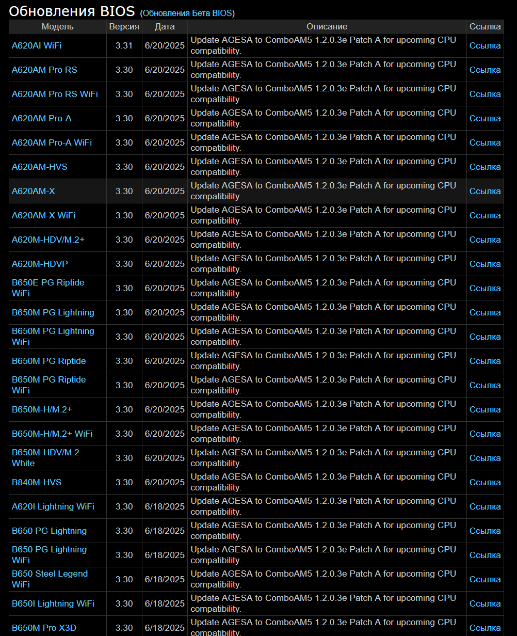Open the B650 Steel Legend WiFi link

(x=50, y=579)
